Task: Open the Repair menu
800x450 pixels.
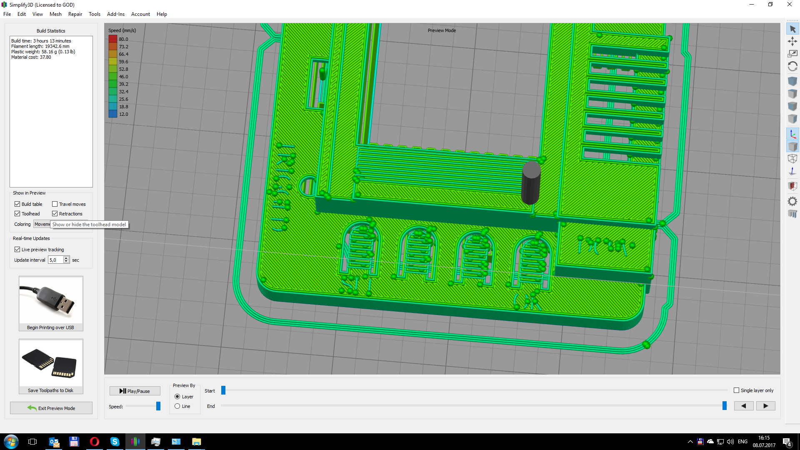Action: (x=75, y=14)
